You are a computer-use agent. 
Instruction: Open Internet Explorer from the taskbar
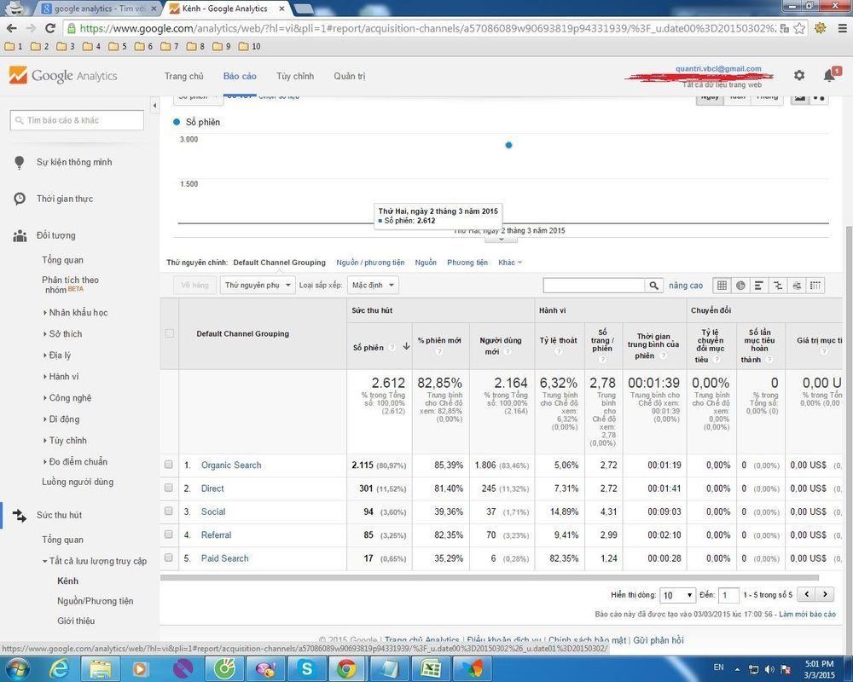[x=59, y=668]
